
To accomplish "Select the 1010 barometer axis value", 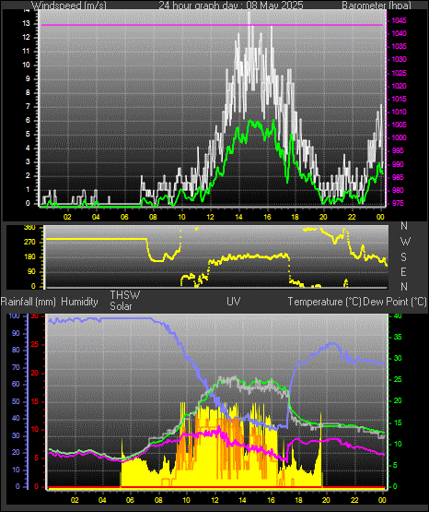I will click(x=399, y=112).
